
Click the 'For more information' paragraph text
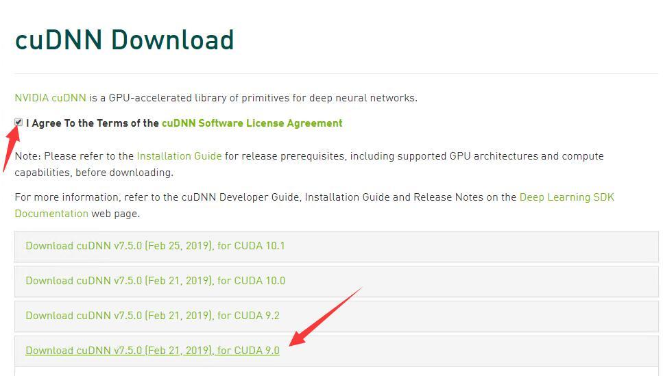[206, 197]
